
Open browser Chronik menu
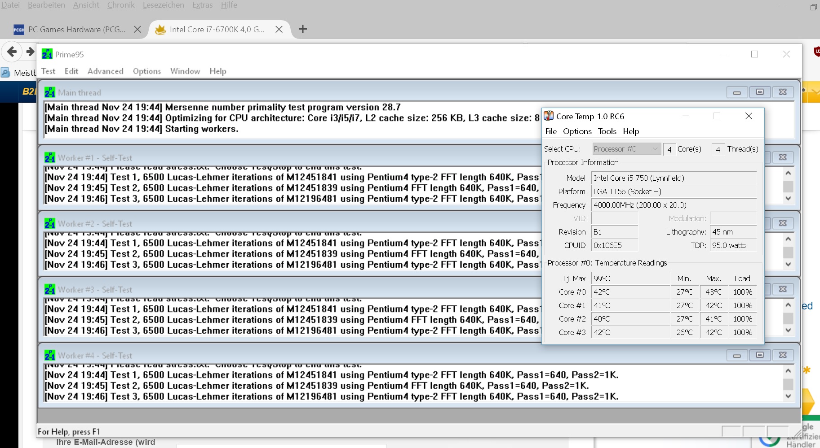pos(121,5)
